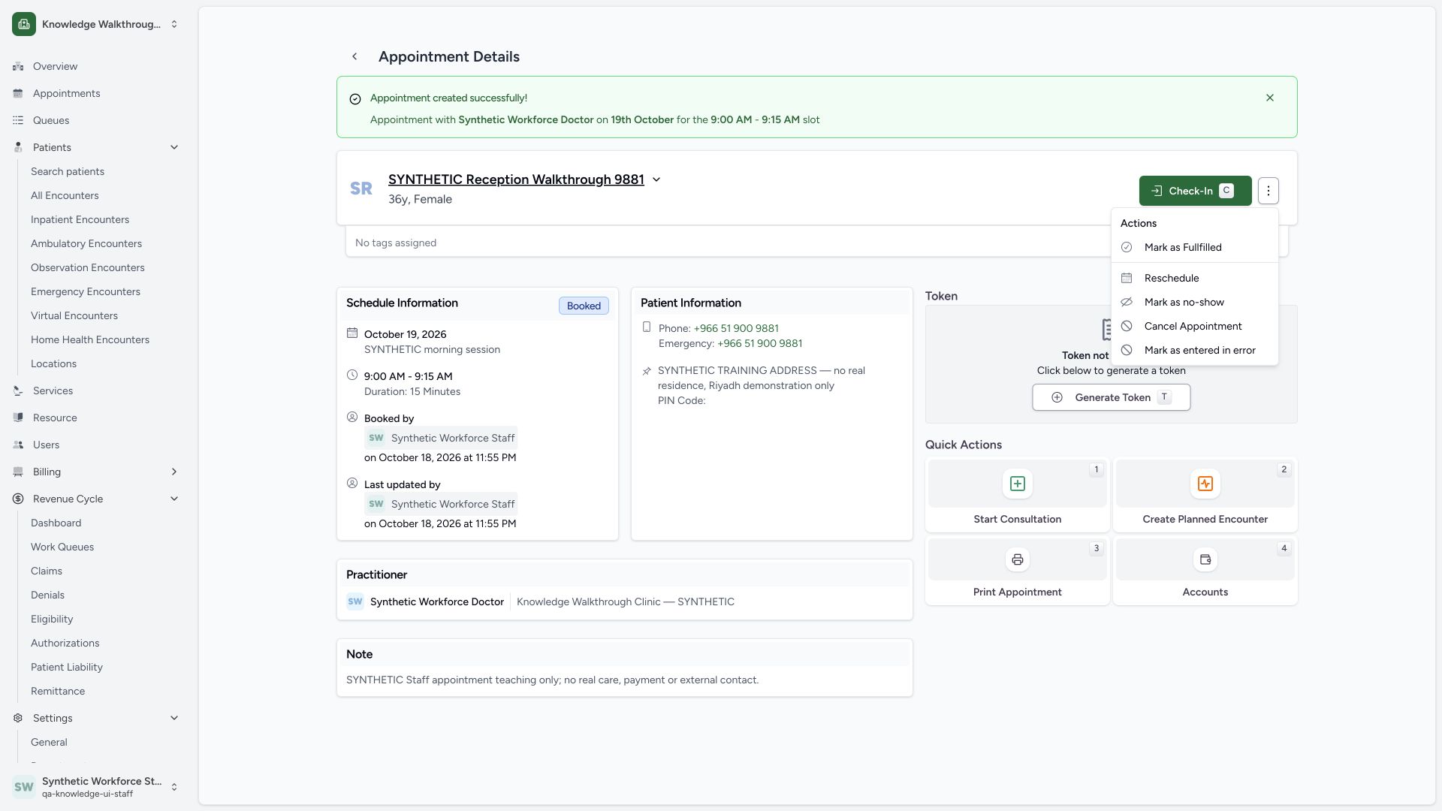1442x811 pixels.
Task: Go to Inpatient Encounters in sidebar
Action: pyautogui.click(x=80, y=220)
